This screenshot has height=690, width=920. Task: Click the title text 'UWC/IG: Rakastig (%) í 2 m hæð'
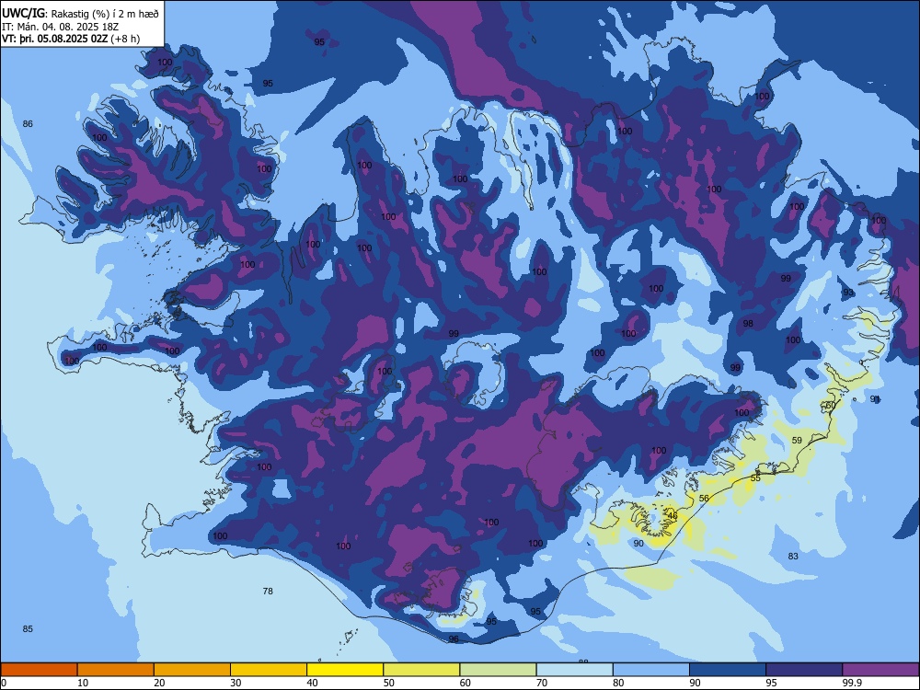click(80, 14)
